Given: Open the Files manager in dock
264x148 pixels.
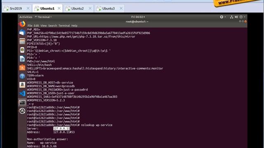Looking at the screenshot, I should pos(22,41).
